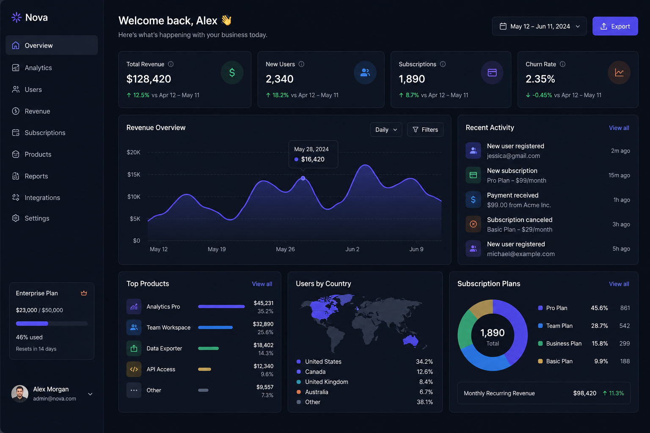The image size is (650, 433).
Task: Click the green dollar icon in Total Revenue
Action: pos(232,73)
